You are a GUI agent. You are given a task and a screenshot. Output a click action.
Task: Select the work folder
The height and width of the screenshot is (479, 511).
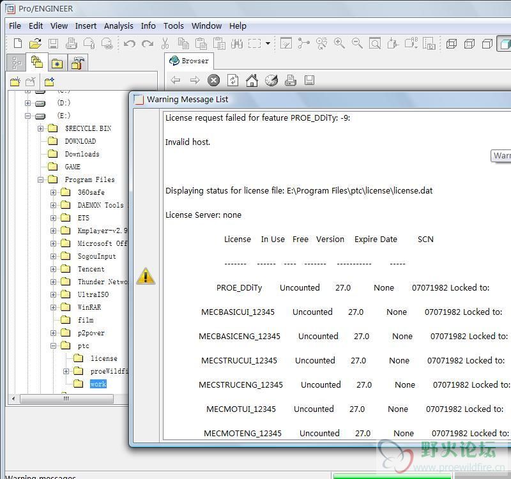pos(98,384)
